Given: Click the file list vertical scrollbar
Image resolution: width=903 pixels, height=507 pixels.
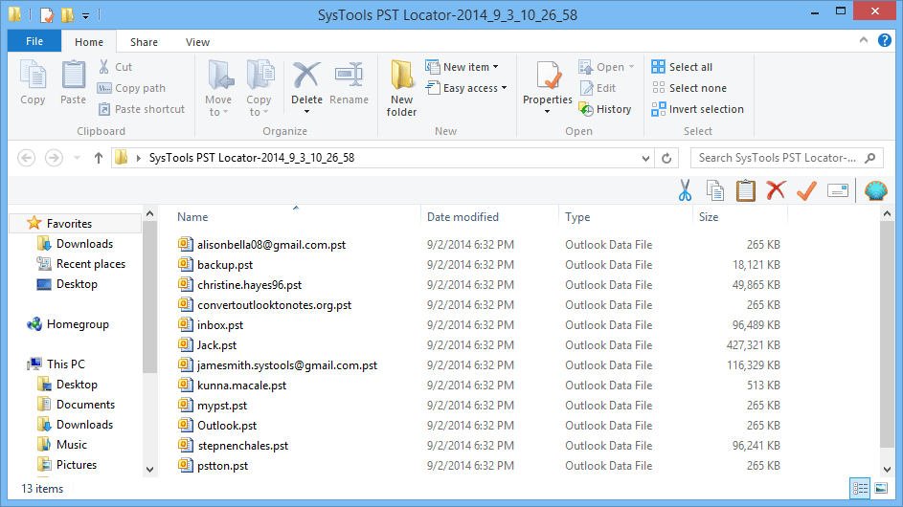Looking at the screenshot, I should 887,334.
